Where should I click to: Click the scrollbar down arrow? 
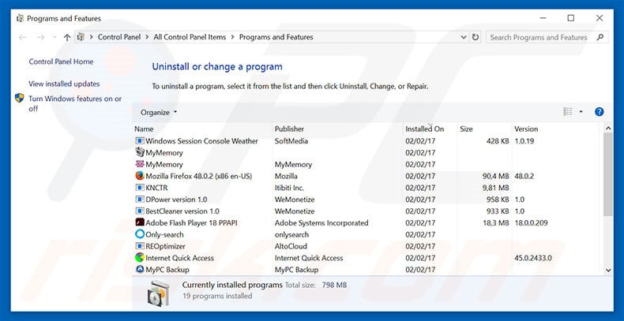[x=608, y=270]
